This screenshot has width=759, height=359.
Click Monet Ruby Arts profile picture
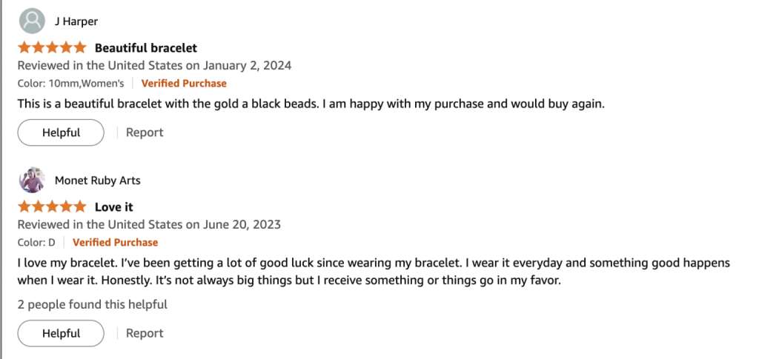click(32, 180)
